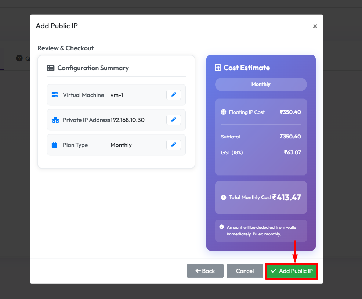Image resolution: width=362 pixels, height=299 pixels.
Task: Click the pencil icon for Private IP Address
Action: click(173, 120)
